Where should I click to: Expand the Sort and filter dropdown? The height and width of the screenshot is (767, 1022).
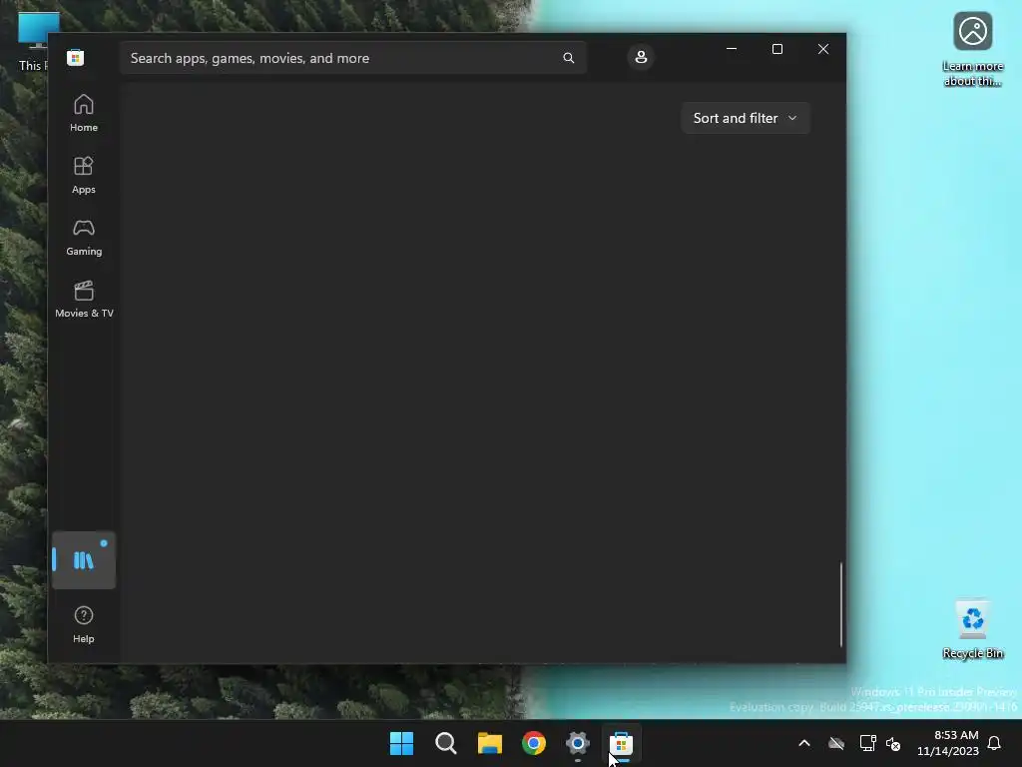[x=746, y=118]
